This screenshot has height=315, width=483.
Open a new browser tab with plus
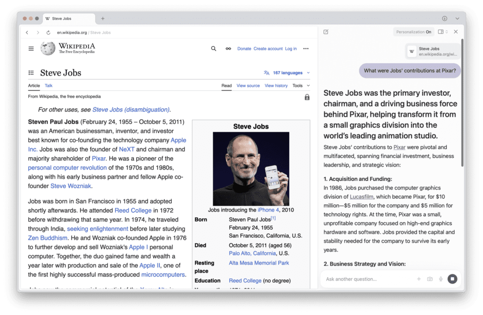[x=103, y=18]
